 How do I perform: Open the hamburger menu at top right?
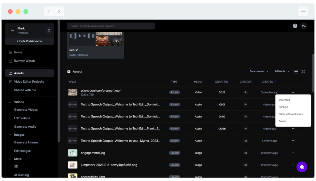[x=303, y=11]
